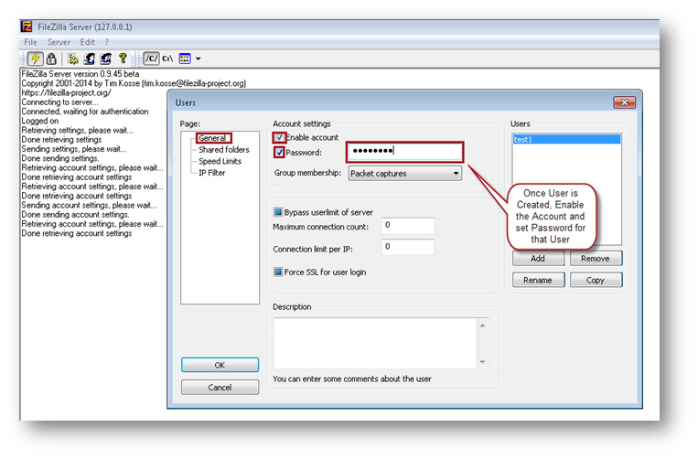
Task: Click the Maximum connection count field
Action: [408, 226]
